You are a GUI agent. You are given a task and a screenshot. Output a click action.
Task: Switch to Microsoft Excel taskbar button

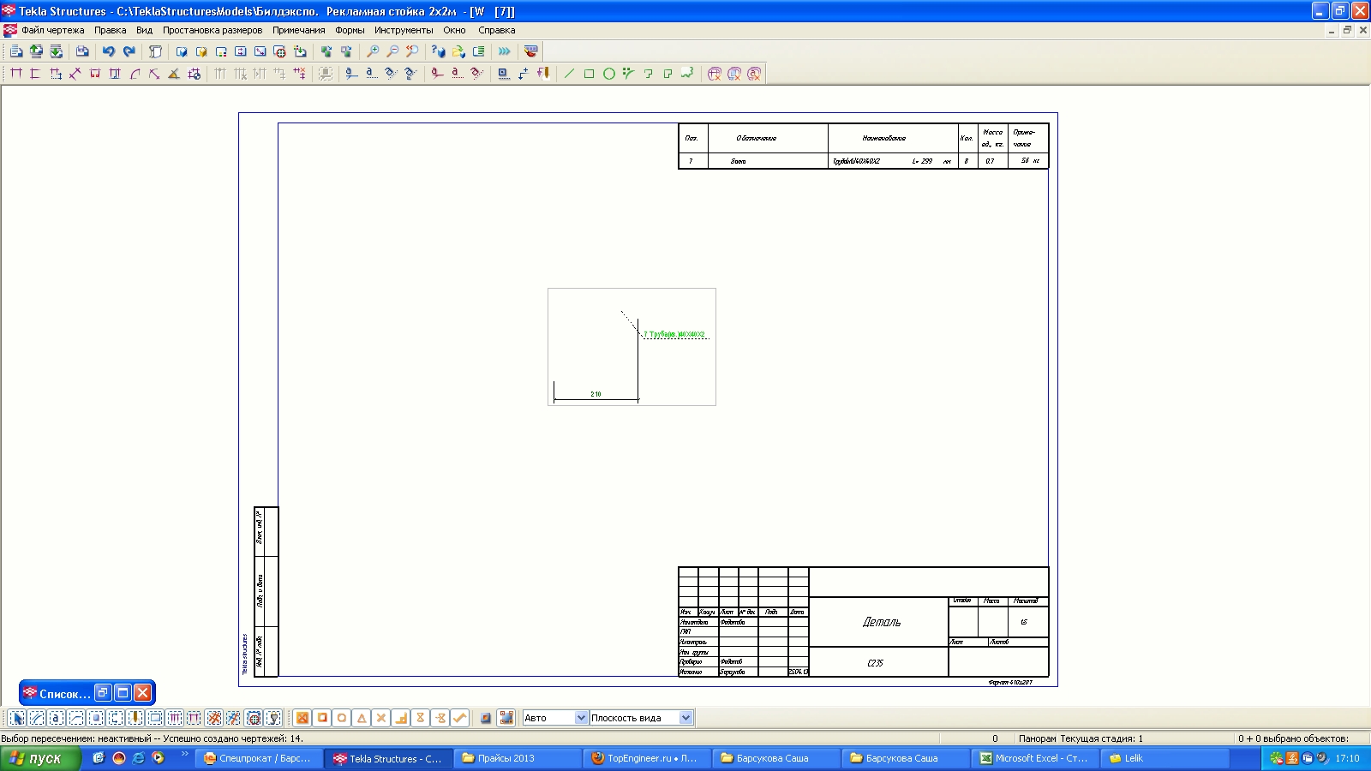point(1034,758)
